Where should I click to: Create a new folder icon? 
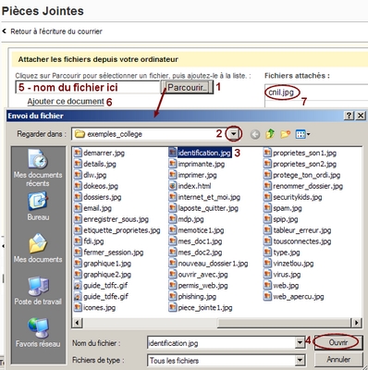286,134
